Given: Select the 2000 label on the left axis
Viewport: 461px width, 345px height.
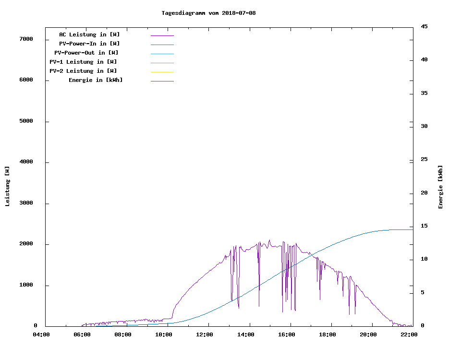Looking at the screenshot, I should pos(25,244).
